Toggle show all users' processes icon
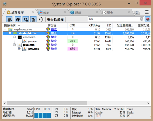 9,19
